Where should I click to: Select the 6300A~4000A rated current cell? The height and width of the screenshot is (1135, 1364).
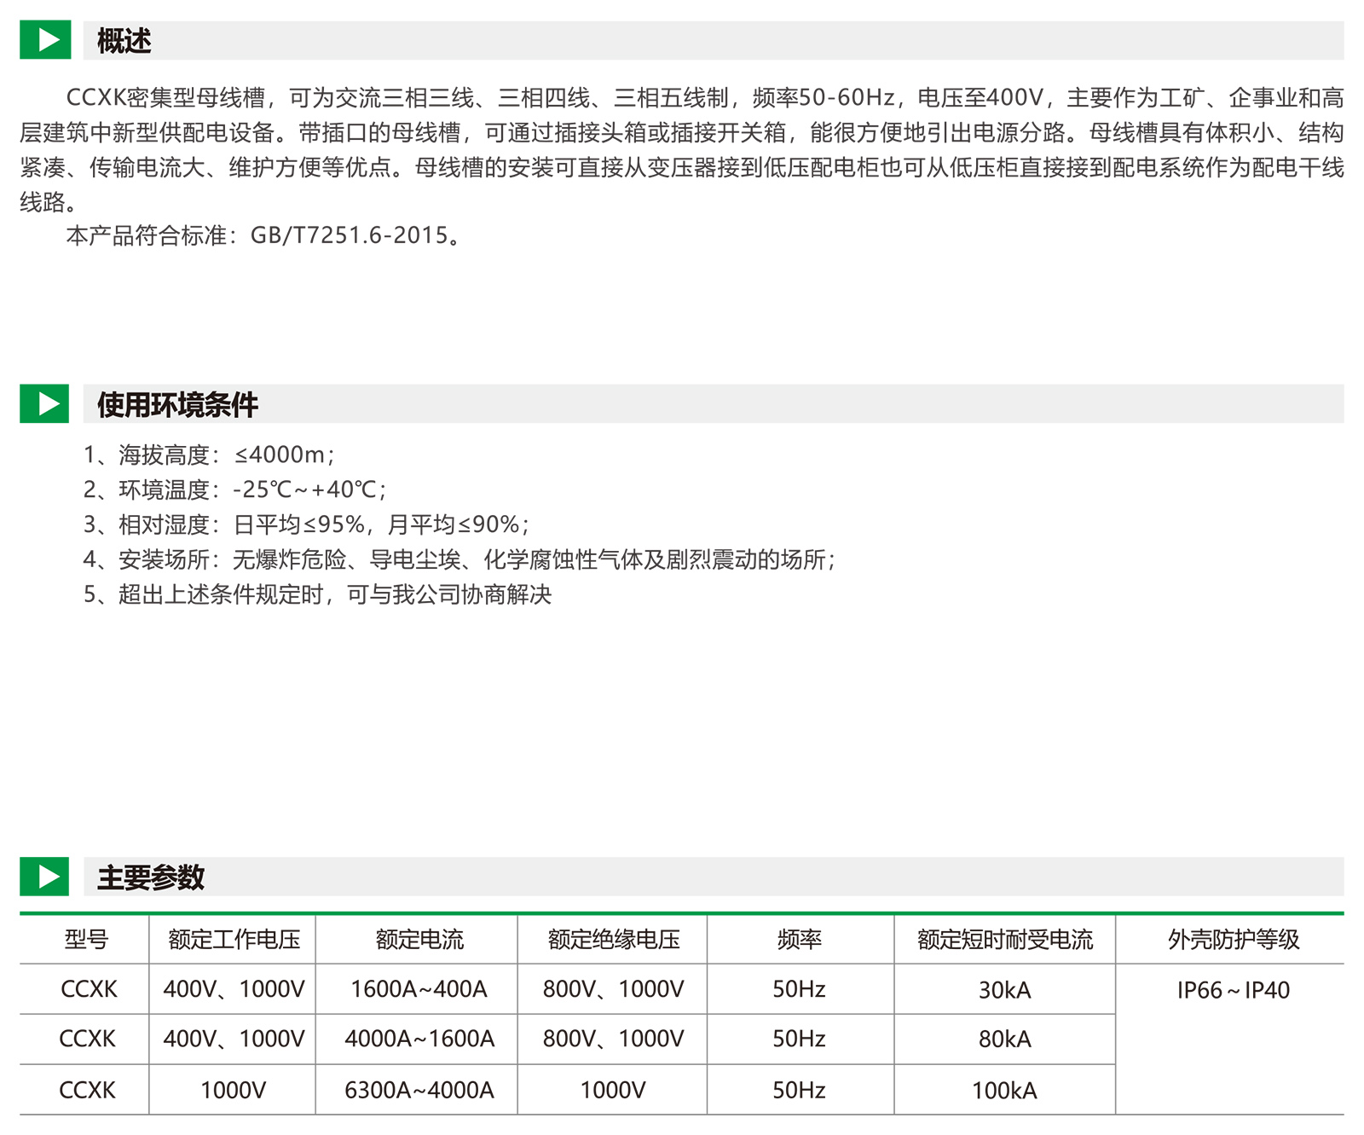pos(419,1090)
